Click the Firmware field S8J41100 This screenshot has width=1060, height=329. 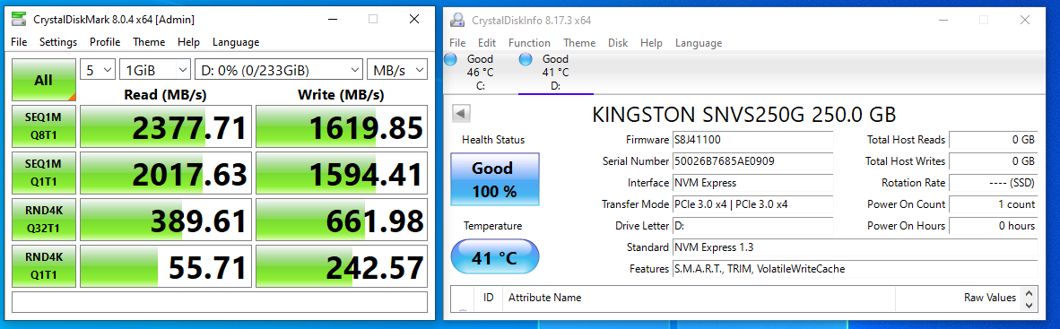[752, 140]
